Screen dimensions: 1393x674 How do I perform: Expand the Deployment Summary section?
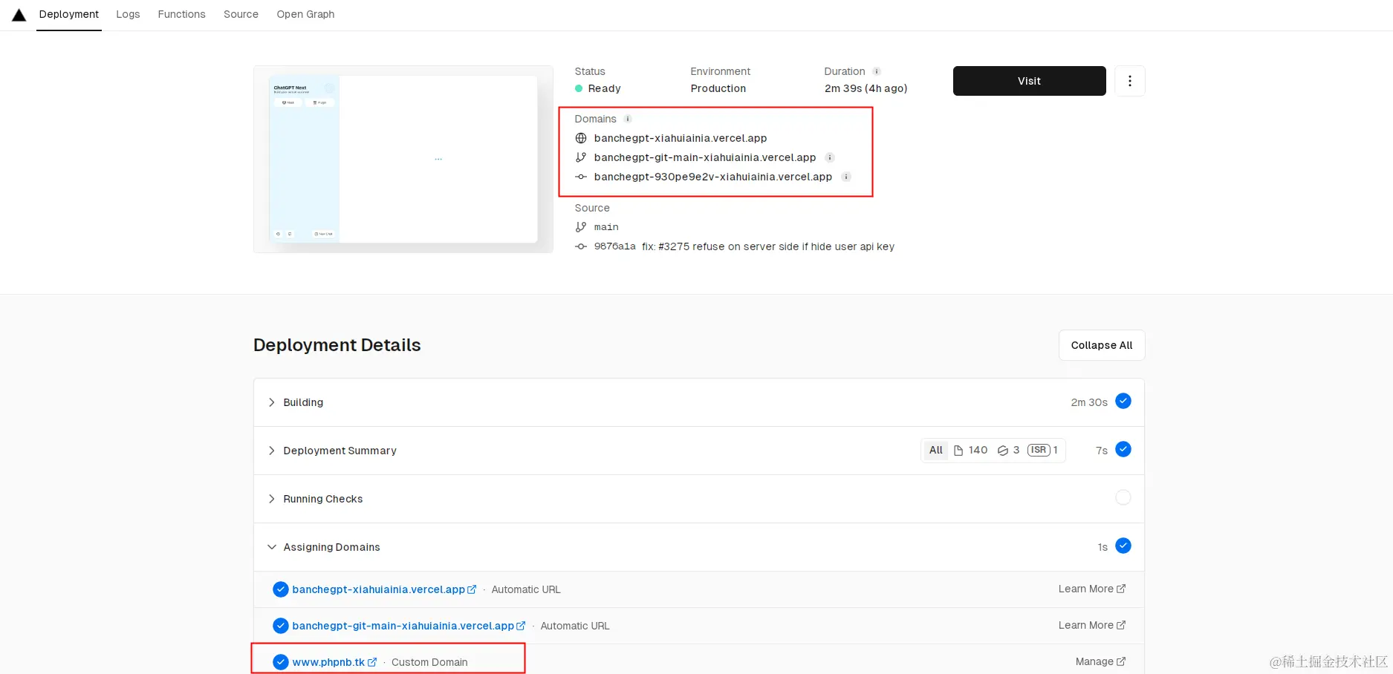(699, 451)
